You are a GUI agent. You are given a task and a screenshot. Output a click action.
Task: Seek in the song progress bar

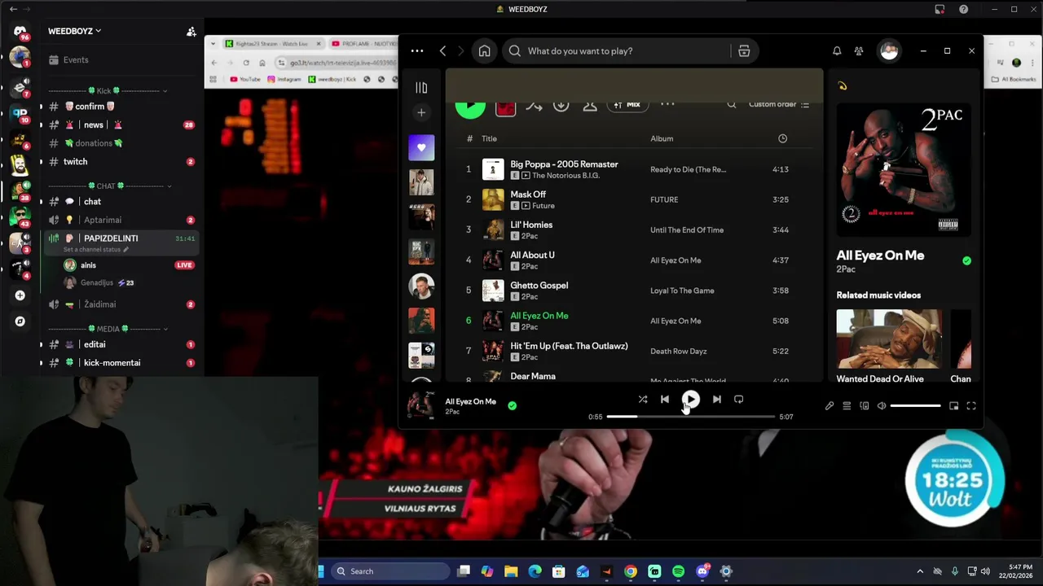690,417
